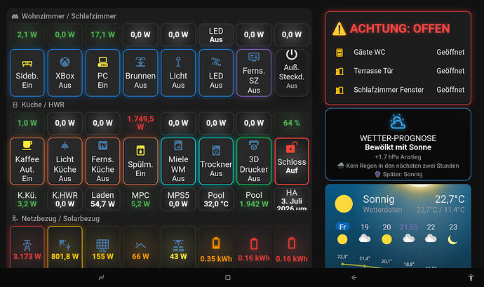Click the small LED Aus status tile

coord(216,35)
